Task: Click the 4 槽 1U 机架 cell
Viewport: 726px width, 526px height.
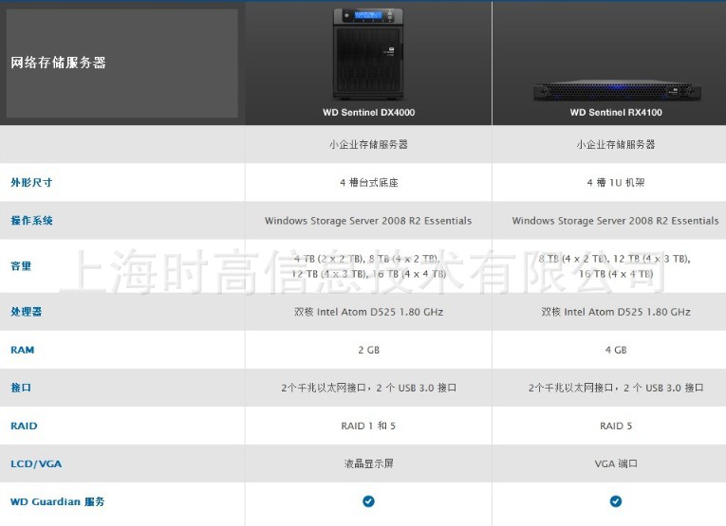Action: click(x=616, y=183)
